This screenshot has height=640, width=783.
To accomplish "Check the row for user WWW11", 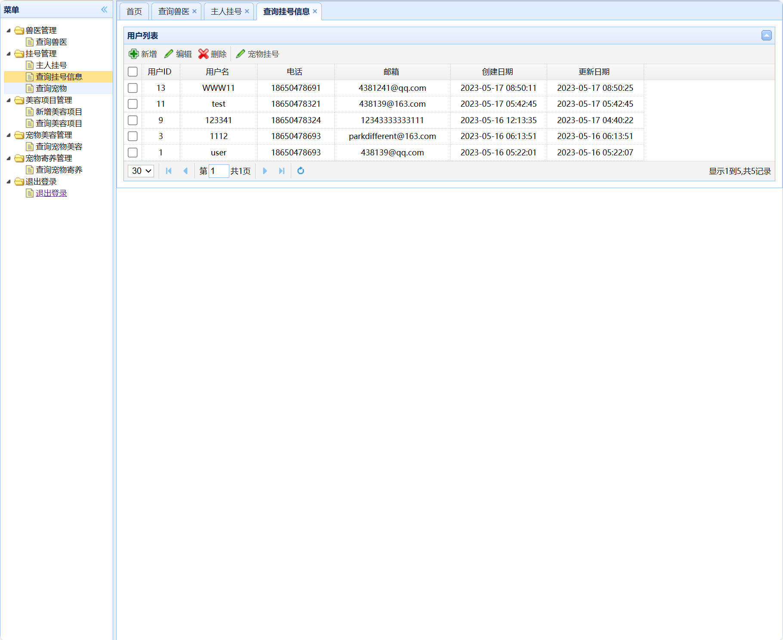I will (x=133, y=88).
